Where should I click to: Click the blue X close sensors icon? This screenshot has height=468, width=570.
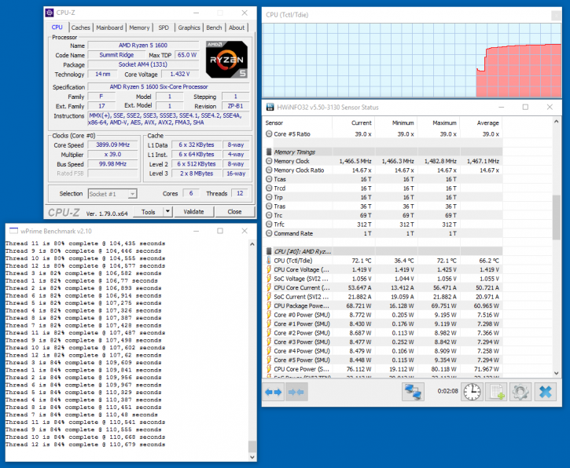546,392
